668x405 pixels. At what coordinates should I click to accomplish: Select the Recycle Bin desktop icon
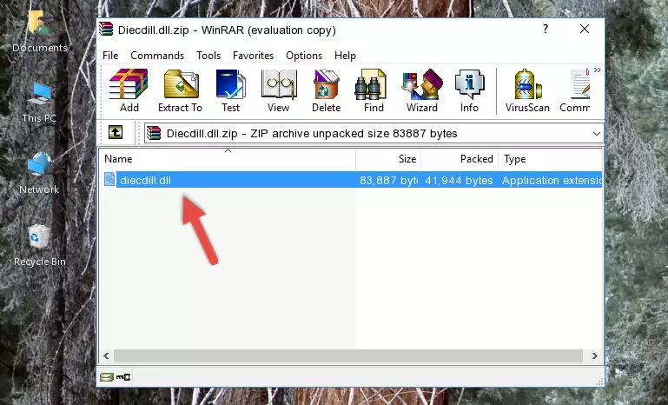39,246
